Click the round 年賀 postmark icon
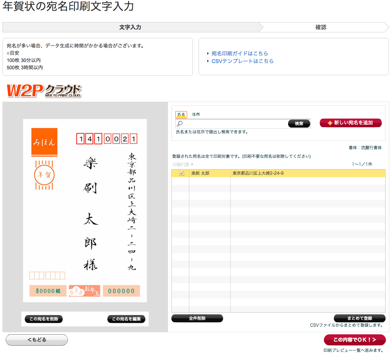 [x=44, y=175]
